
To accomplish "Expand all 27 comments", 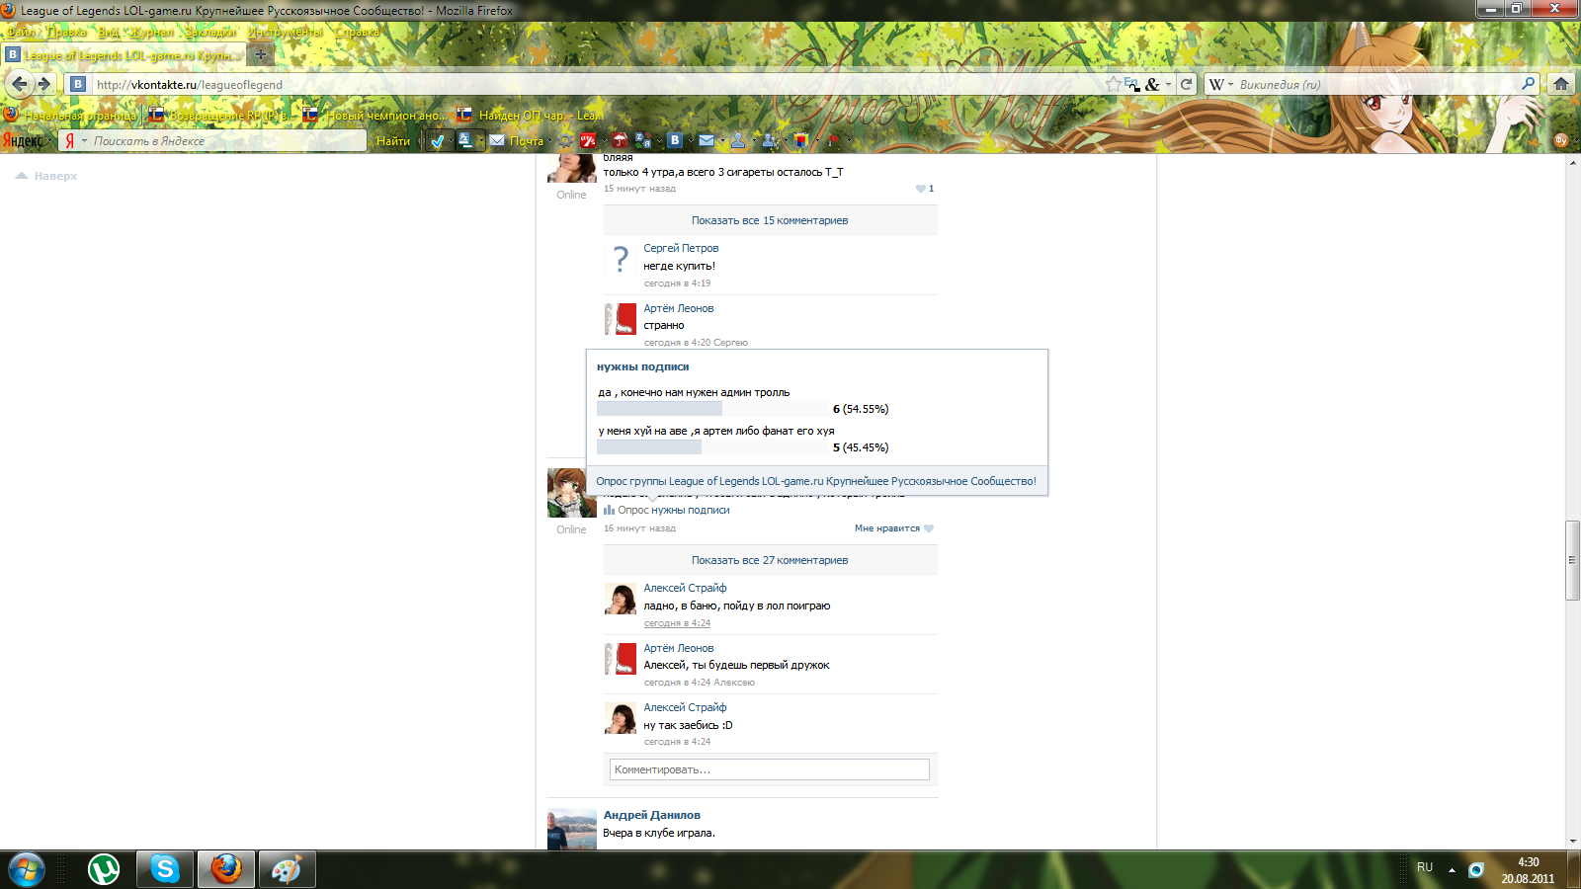I will (770, 560).
